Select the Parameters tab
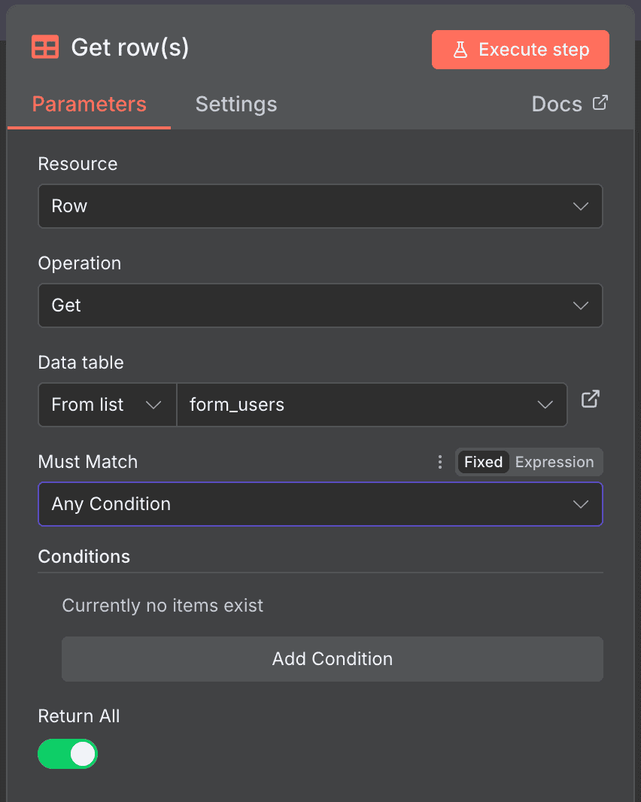The image size is (641, 802). tap(89, 104)
